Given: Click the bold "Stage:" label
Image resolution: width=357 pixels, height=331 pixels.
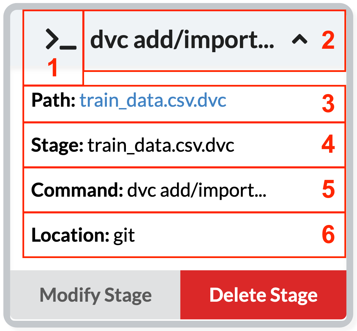Looking at the screenshot, I should [57, 146].
